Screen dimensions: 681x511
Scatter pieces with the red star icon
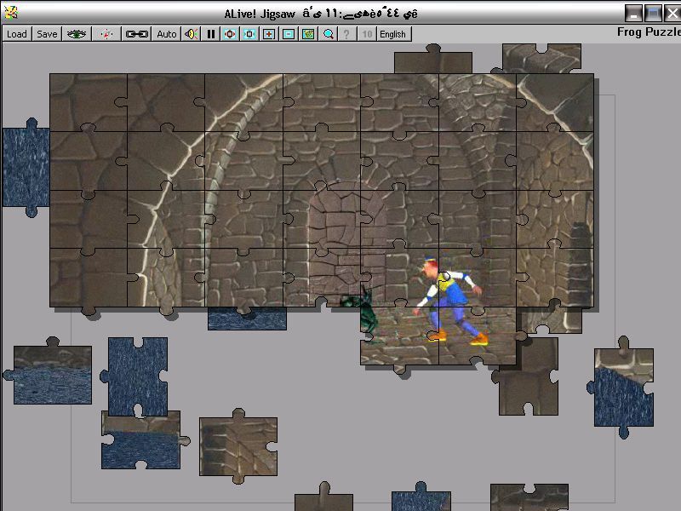pyautogui.click(x=106, y=34)
